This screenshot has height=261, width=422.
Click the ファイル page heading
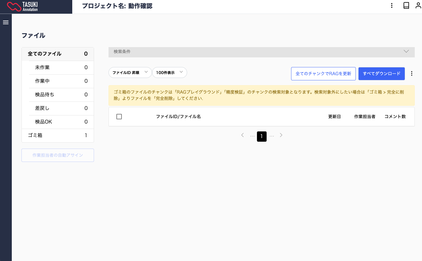pos(33,35)
